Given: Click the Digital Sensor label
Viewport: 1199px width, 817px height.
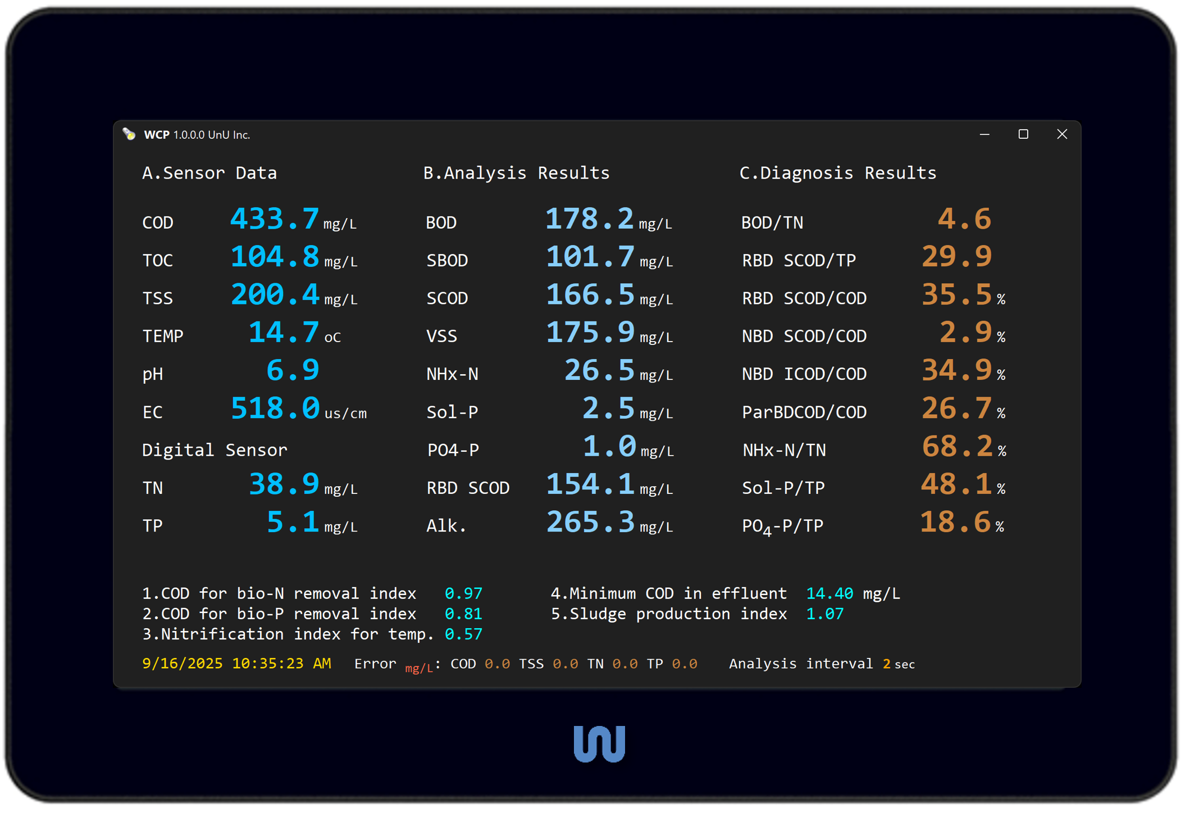Looking at the screenshot, I should pyautogui.click(x=215, y=450).
